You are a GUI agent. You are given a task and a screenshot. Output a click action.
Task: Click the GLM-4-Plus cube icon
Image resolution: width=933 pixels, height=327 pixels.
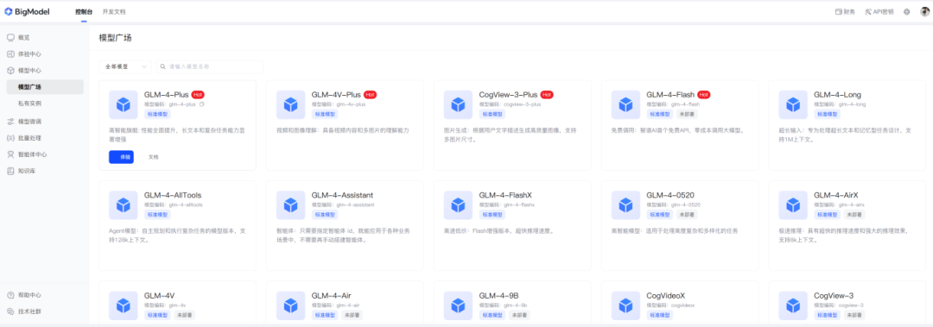(x=124, y=104)
